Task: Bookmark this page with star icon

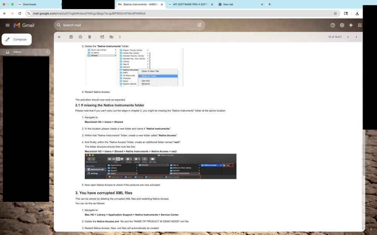Action: point(335,14)
